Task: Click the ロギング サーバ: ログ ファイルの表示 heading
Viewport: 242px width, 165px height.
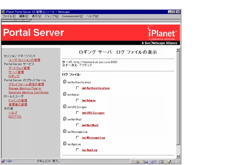Action: tap(118, 52)
